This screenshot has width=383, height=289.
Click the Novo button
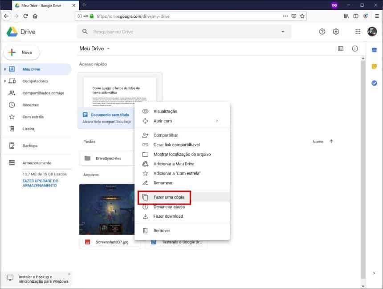pyautogui.click(x=21, y=52)
